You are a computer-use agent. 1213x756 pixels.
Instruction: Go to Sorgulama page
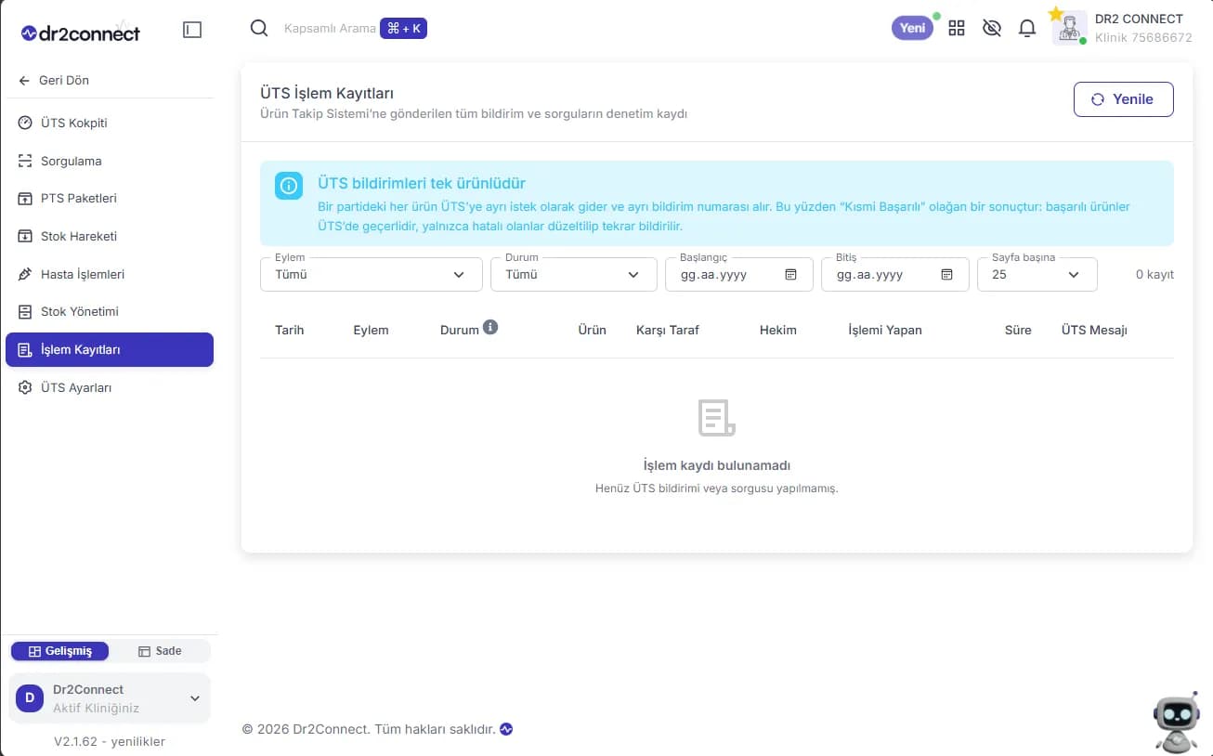pos(110,161)
